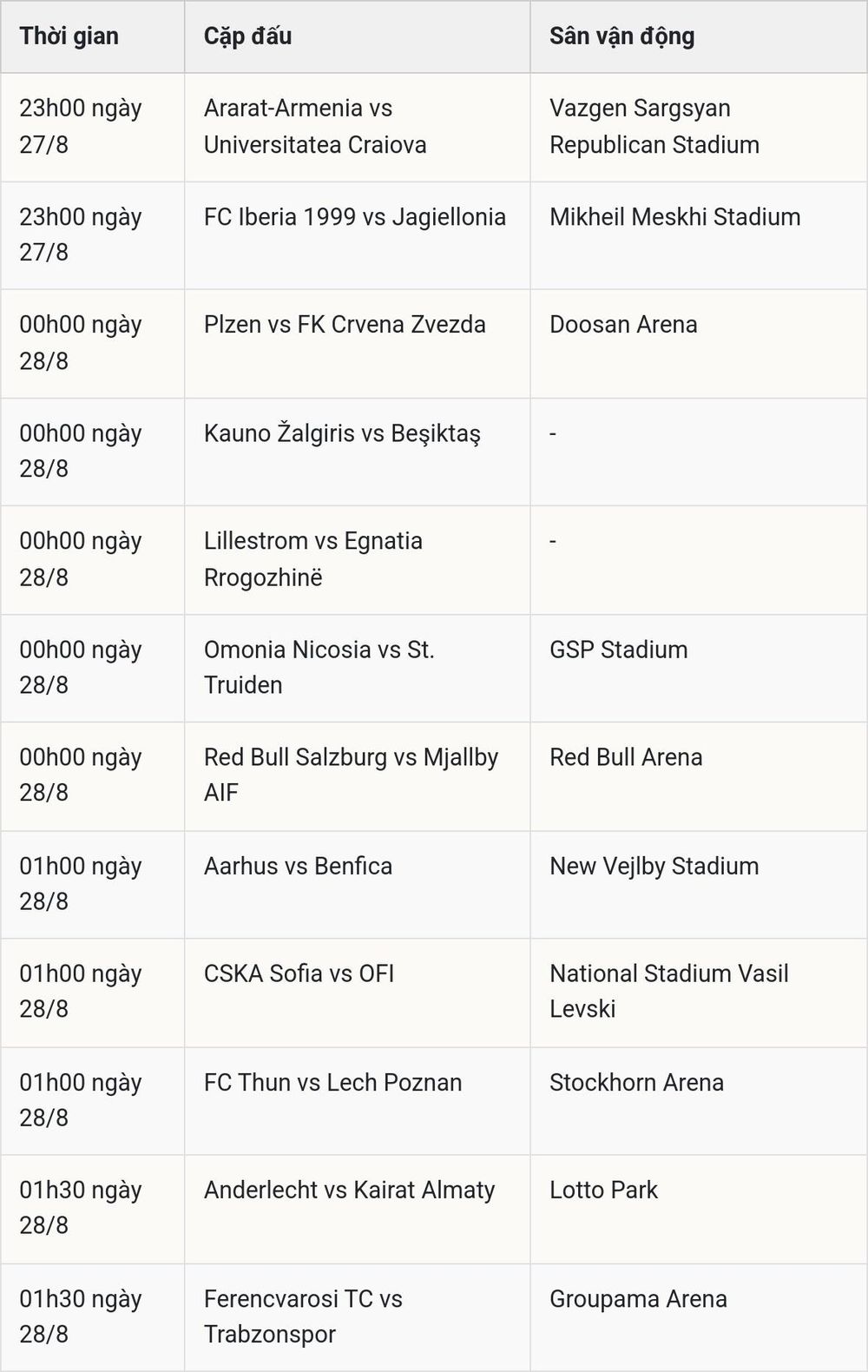The width and height of the screenshot is (868, 1372).
Task: Click the Sân vận động column header
Action: coord(622,36)
